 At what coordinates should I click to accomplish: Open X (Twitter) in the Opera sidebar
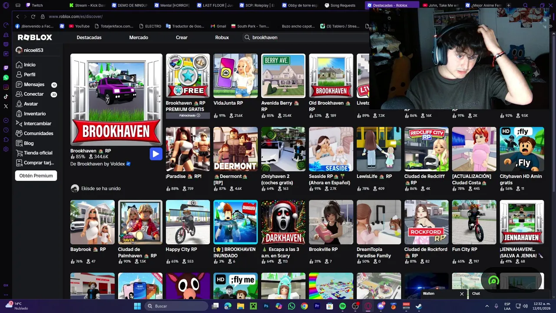[x=6, y=106]
